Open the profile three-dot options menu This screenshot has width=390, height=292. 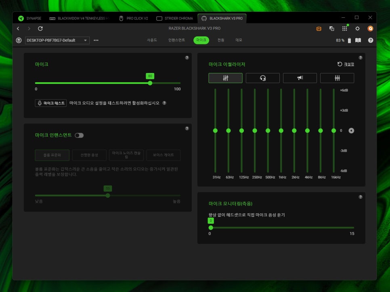(96, 40)
